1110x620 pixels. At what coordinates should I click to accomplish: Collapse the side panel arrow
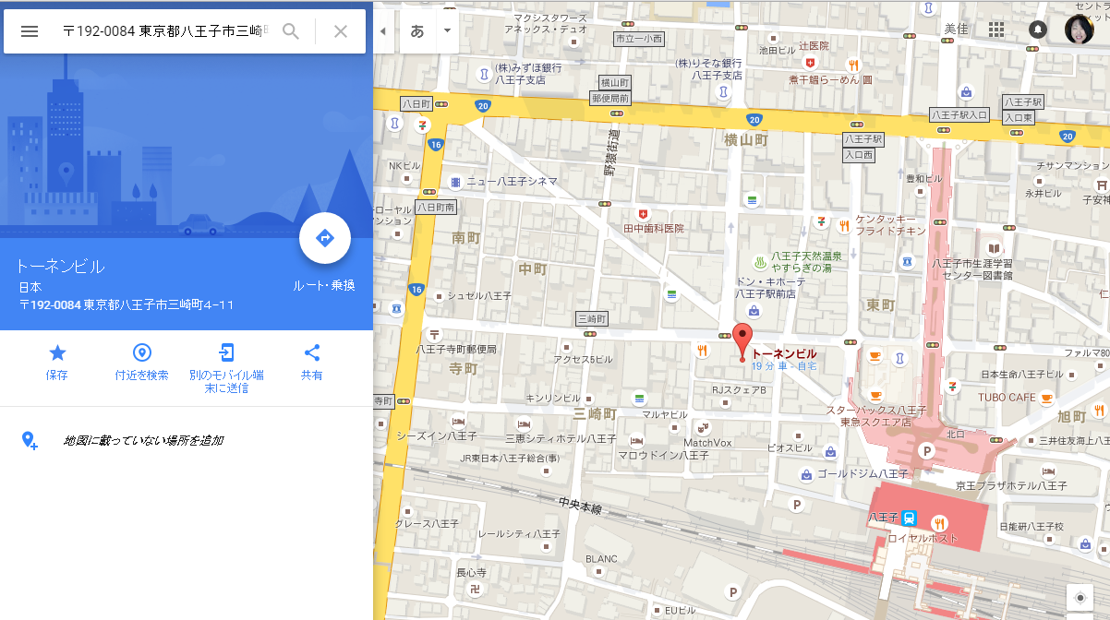click(x=383, y=30)
